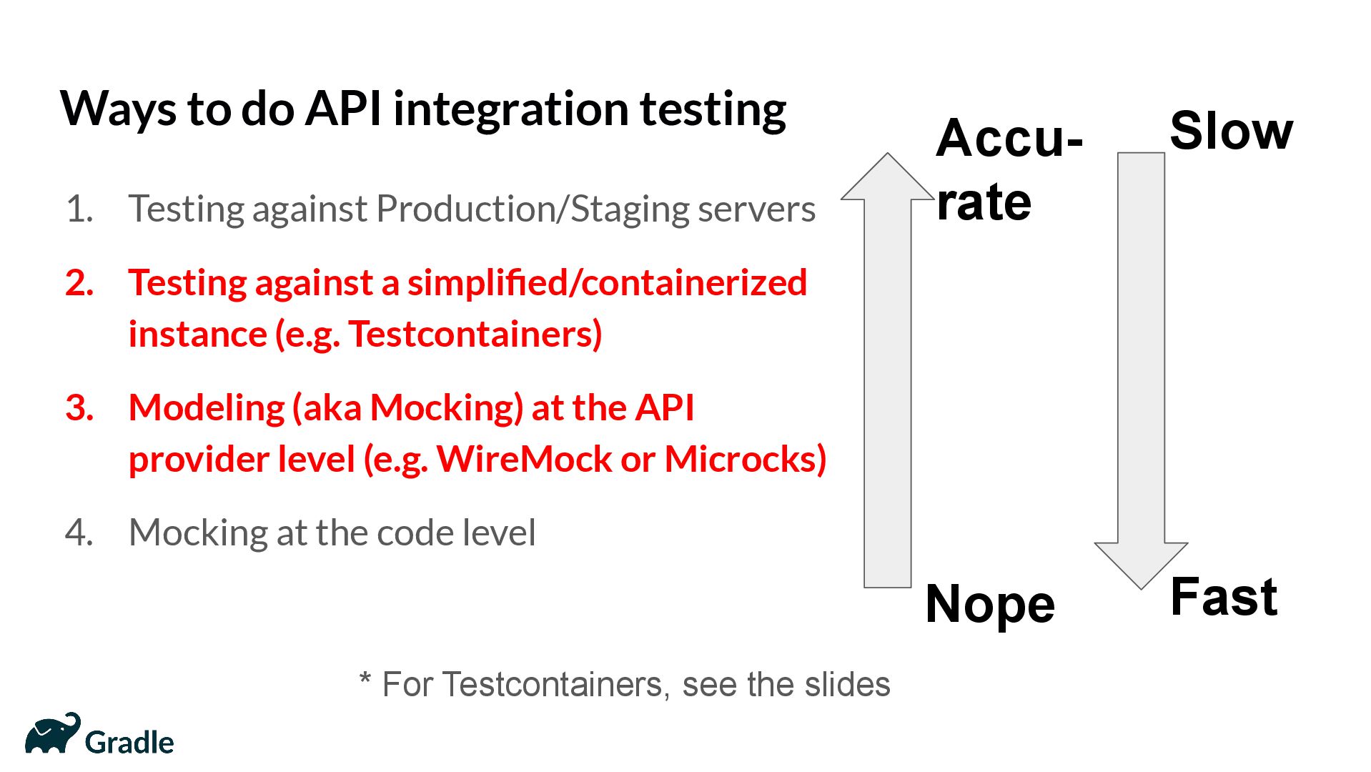Select the WireMock or Microcks line
Viewport: 1371px width, 772px height.
coord(477,460)
